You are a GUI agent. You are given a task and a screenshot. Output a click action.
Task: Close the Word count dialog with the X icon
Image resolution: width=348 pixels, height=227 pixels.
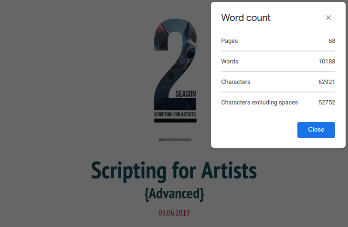[328, 18]
